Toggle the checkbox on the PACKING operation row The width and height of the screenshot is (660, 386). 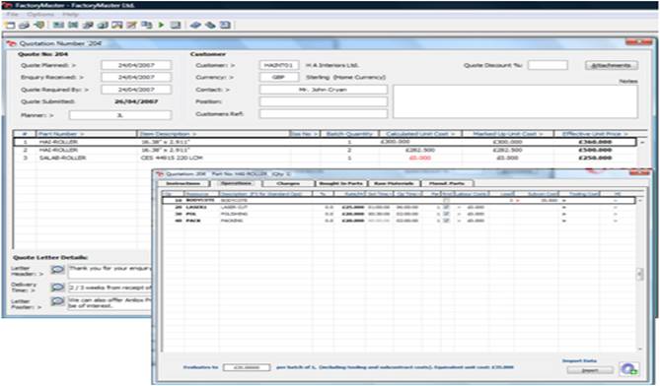tap(446, 221)
